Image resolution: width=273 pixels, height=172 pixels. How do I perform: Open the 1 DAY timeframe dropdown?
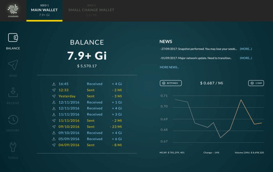coord(256,83)
